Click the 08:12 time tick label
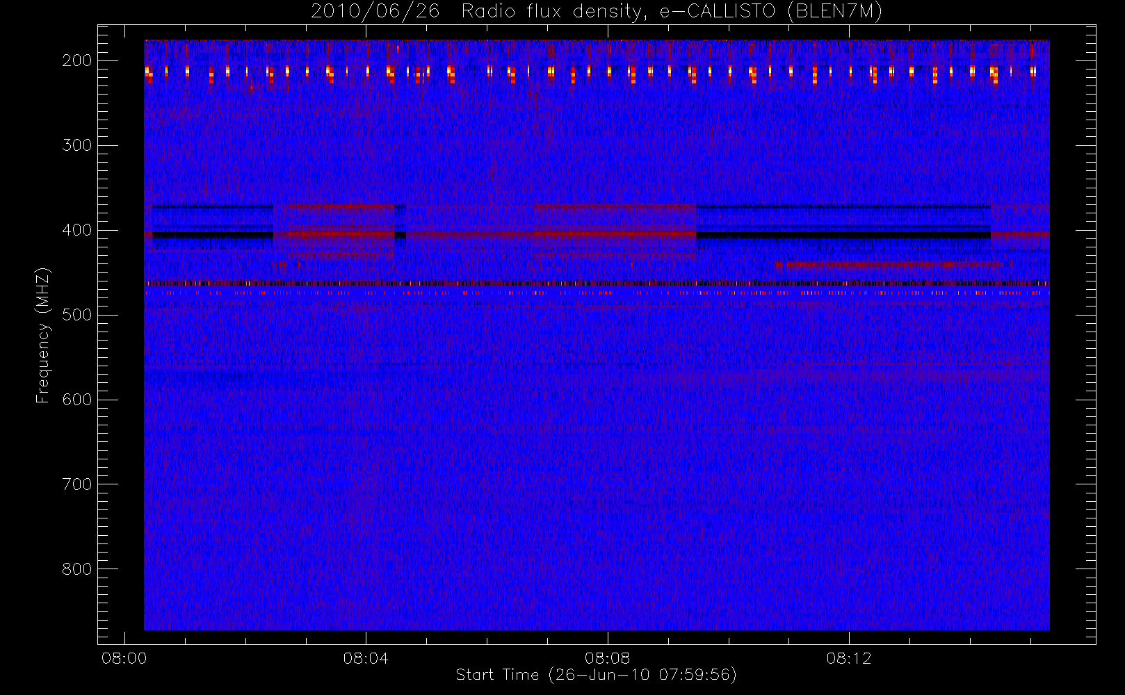1125x695 pixels. coord(849,658)
